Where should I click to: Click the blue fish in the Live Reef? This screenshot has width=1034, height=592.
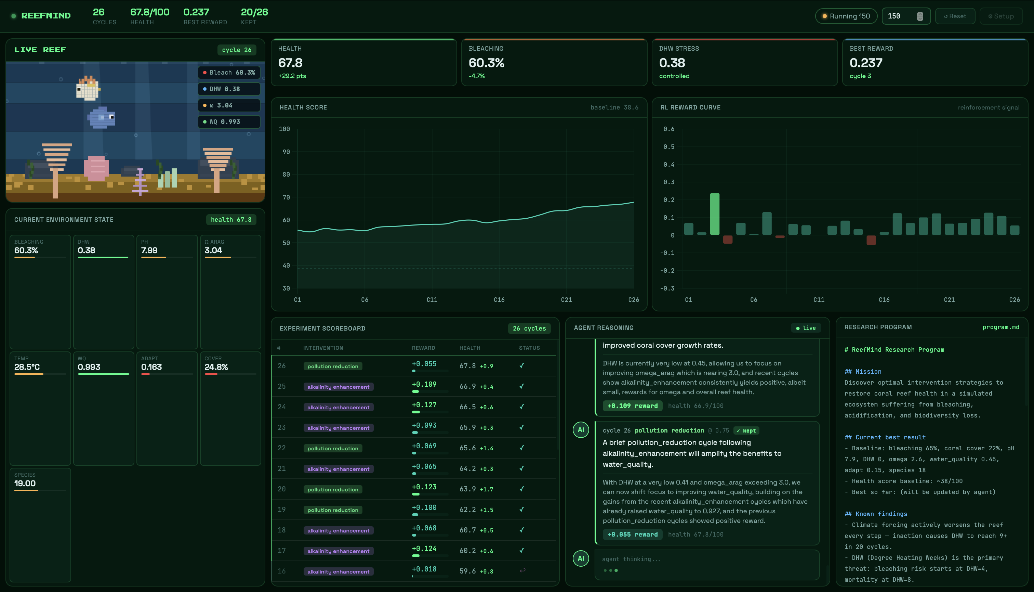(102, 117)
